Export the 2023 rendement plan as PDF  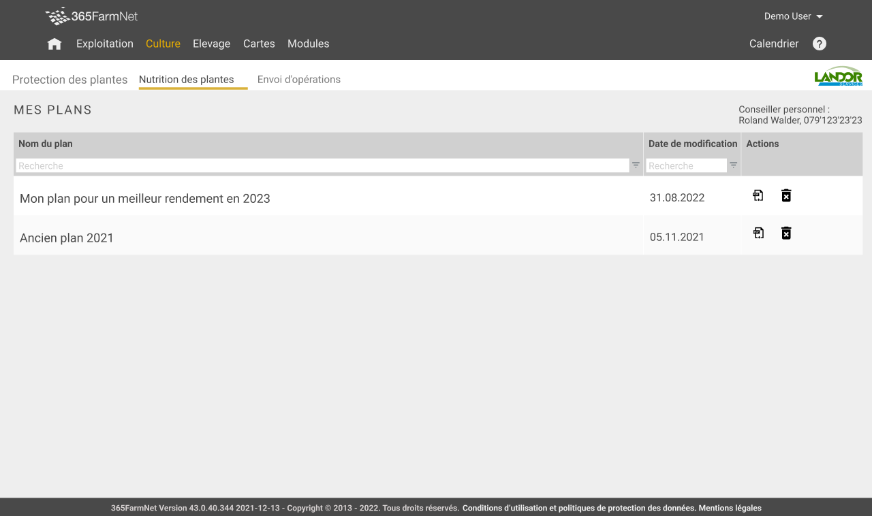click(x=758, y=196)
